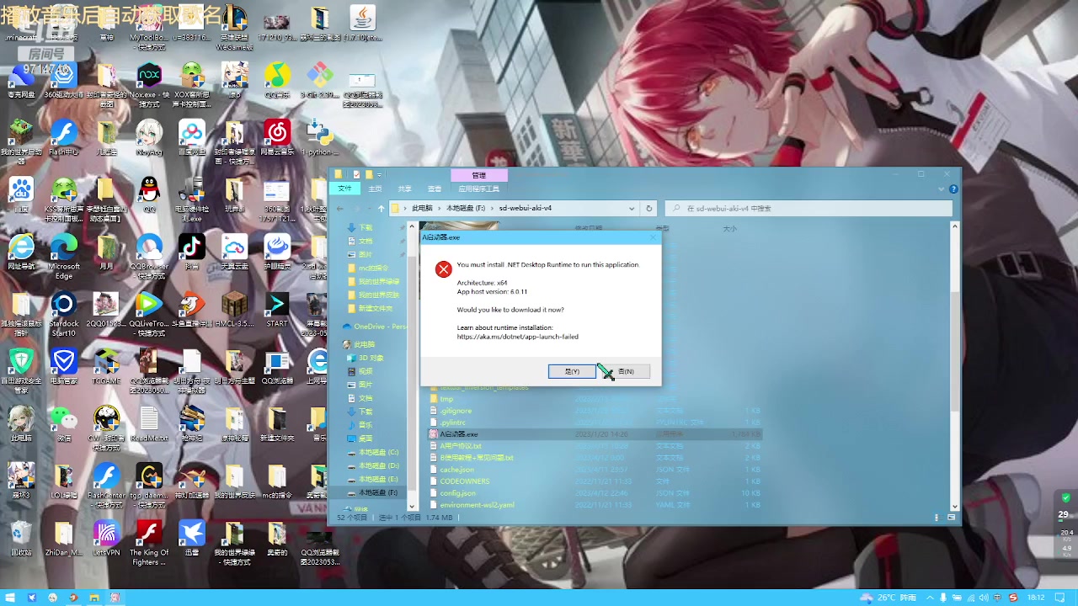Image resolution: width=1078 pixels, height=606 pixels.
Task: Select the 管理 contextual tab
Action: click(478, 175)
